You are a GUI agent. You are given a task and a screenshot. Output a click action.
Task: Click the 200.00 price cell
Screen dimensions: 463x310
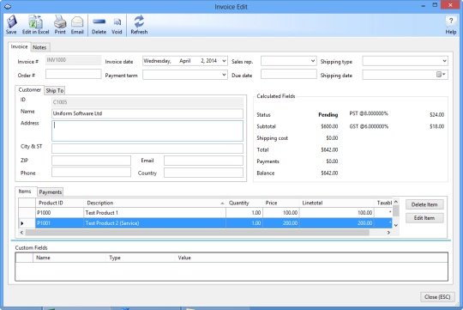pyautogui.click(x=281, y=223)
